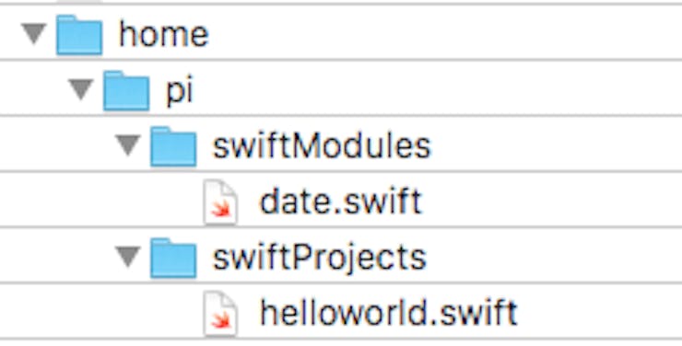682x346 pixels.
Task: Click the home folder icon
Action: [x=79, y=35]
